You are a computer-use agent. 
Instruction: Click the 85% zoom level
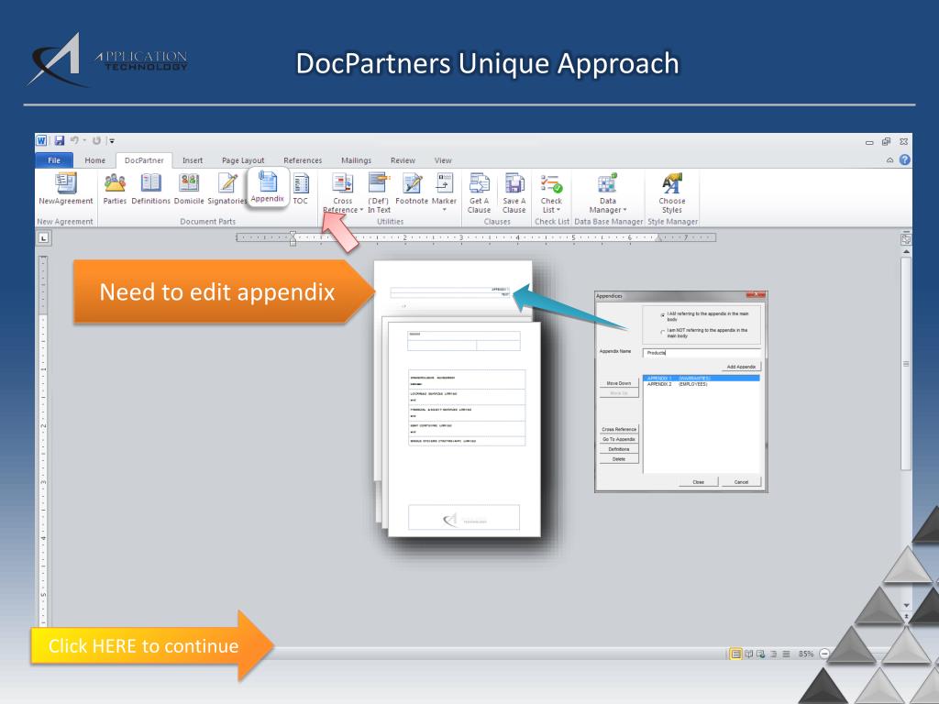[805, 654]
